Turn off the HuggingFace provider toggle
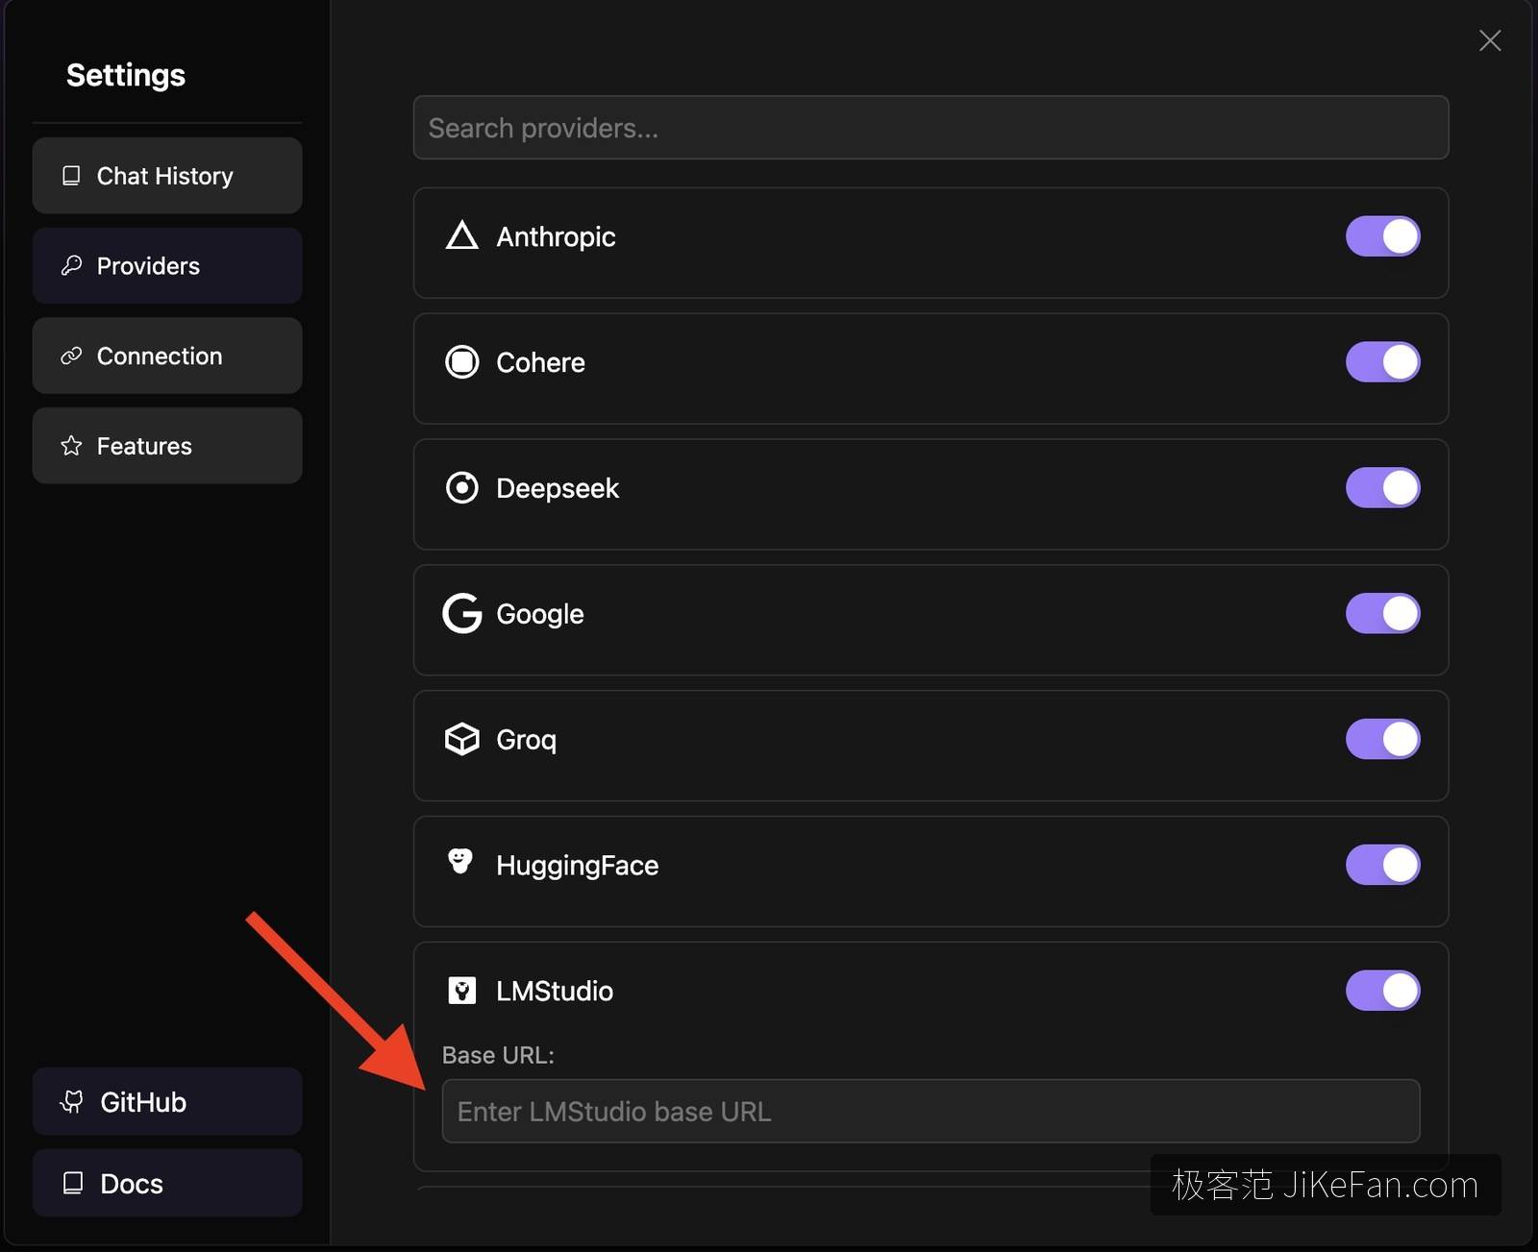The height and width of the screenshot is (1252, 1538). [x=1383, y=865]
